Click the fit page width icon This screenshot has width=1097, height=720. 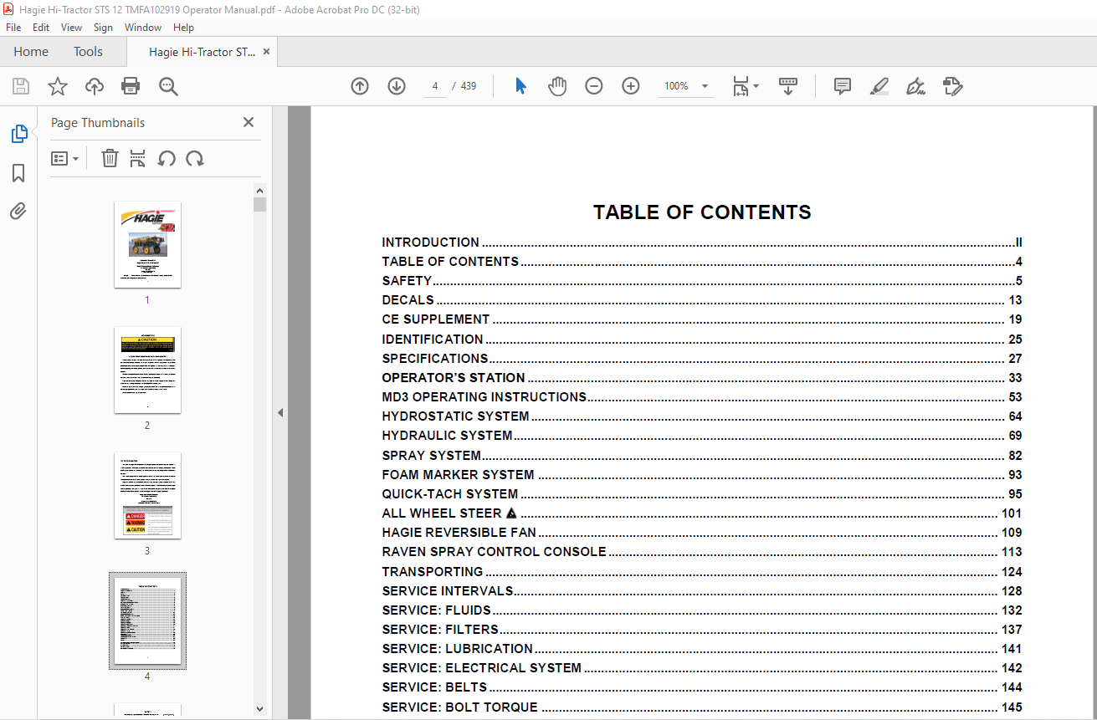[x=741, y=86]
